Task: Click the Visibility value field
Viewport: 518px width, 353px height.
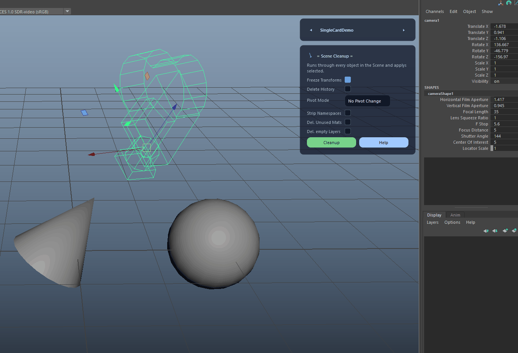Action: [x=504, y=81]
